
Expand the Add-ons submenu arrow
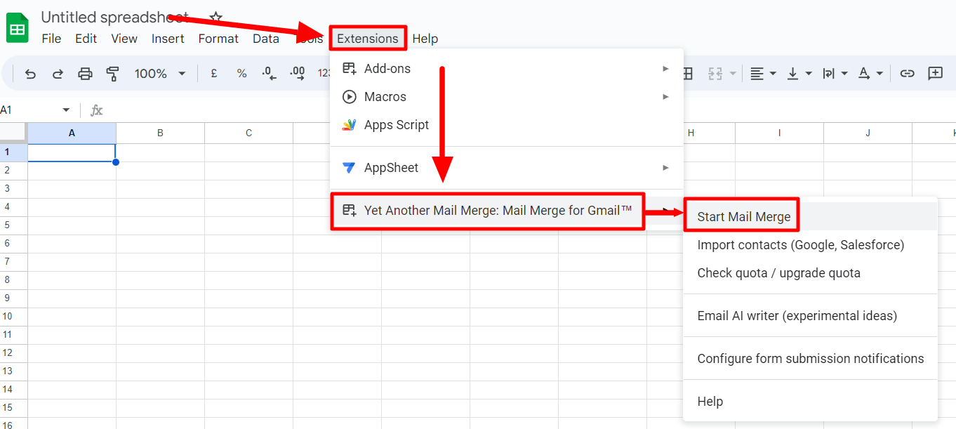(665, 68)
